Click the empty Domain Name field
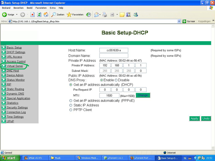215x161 pixels. click(114, 56)
